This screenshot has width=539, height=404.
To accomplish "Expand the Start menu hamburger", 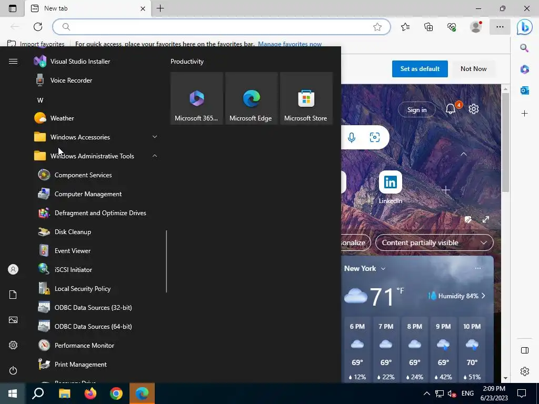I will 13,62.
